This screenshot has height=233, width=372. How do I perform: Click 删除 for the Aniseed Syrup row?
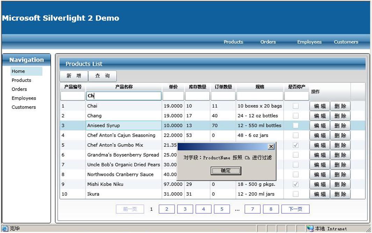[x=340, y=126]
